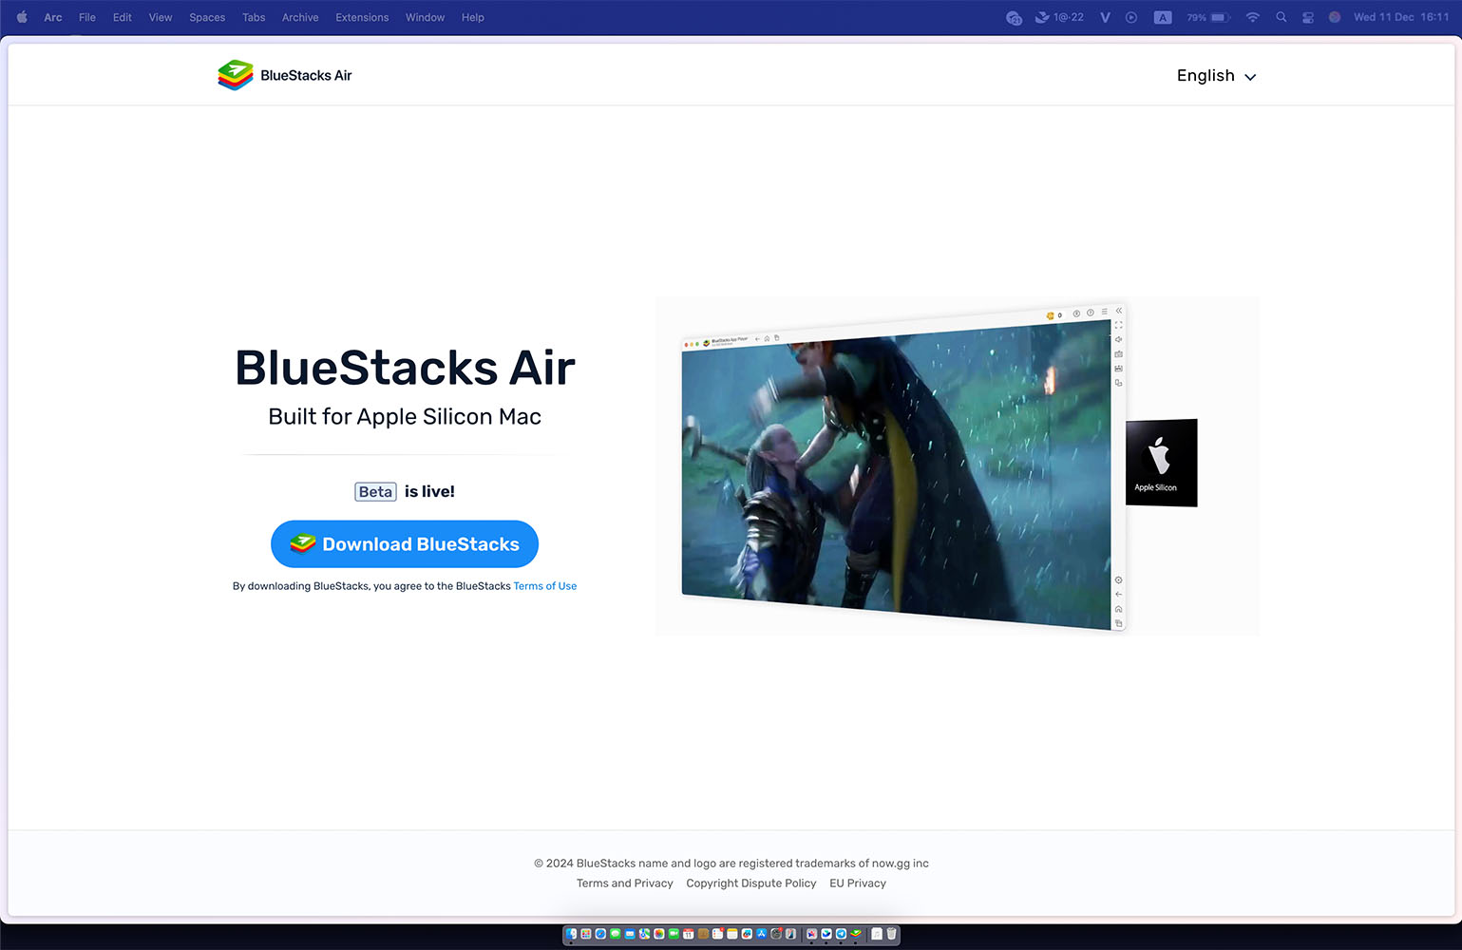Click the Siri icon in menu bar
This screenshot has height=950, width=1462.
1335,17
